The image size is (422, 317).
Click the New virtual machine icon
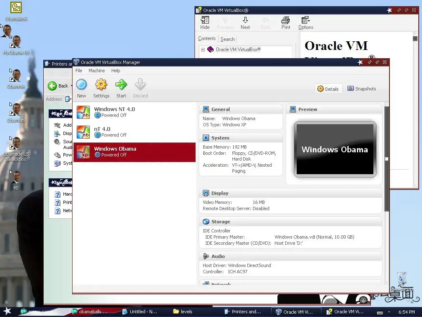[81, 85]
